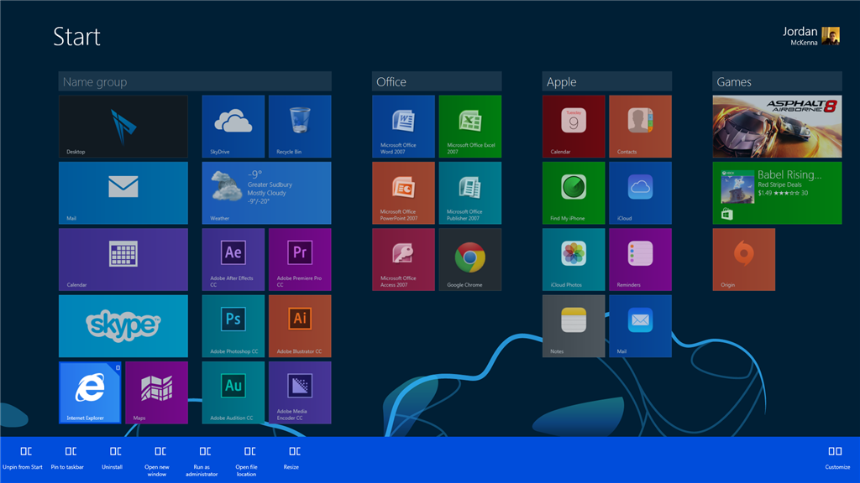860x483 pixels.
Task: Open Microsoft Office Access 2007 tile
Action: point(404,260)
